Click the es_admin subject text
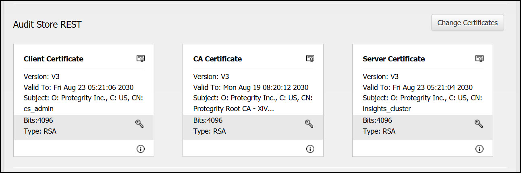Screen dimensions: 521x173 click(39, 109)
